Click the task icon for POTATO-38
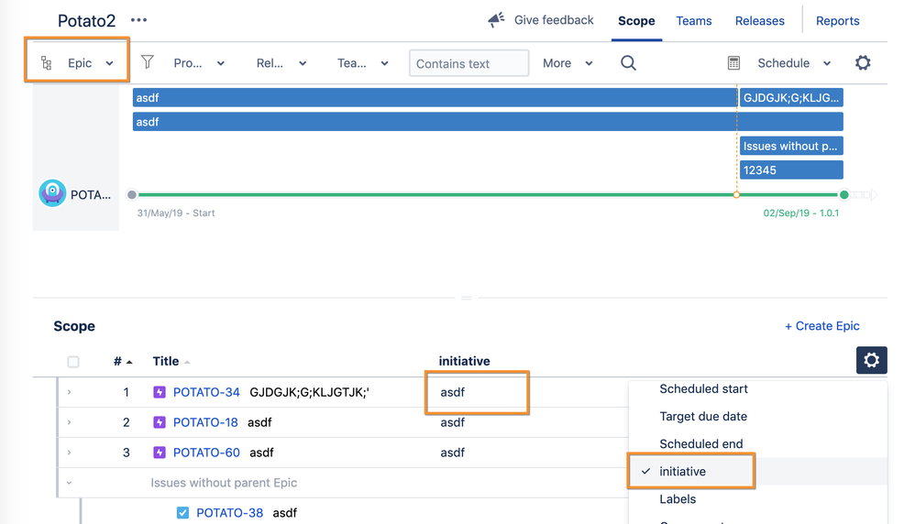Viewport: 915px width, 524px height. tap(182, 513)
